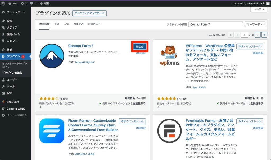
Task: Open 詳細情報 for WPForms
Action: (x=258, y=53)
